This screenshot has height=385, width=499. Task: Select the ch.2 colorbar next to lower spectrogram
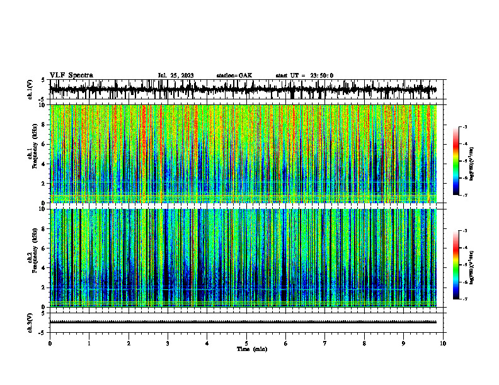pyautogui.click(x=456, y=265)
